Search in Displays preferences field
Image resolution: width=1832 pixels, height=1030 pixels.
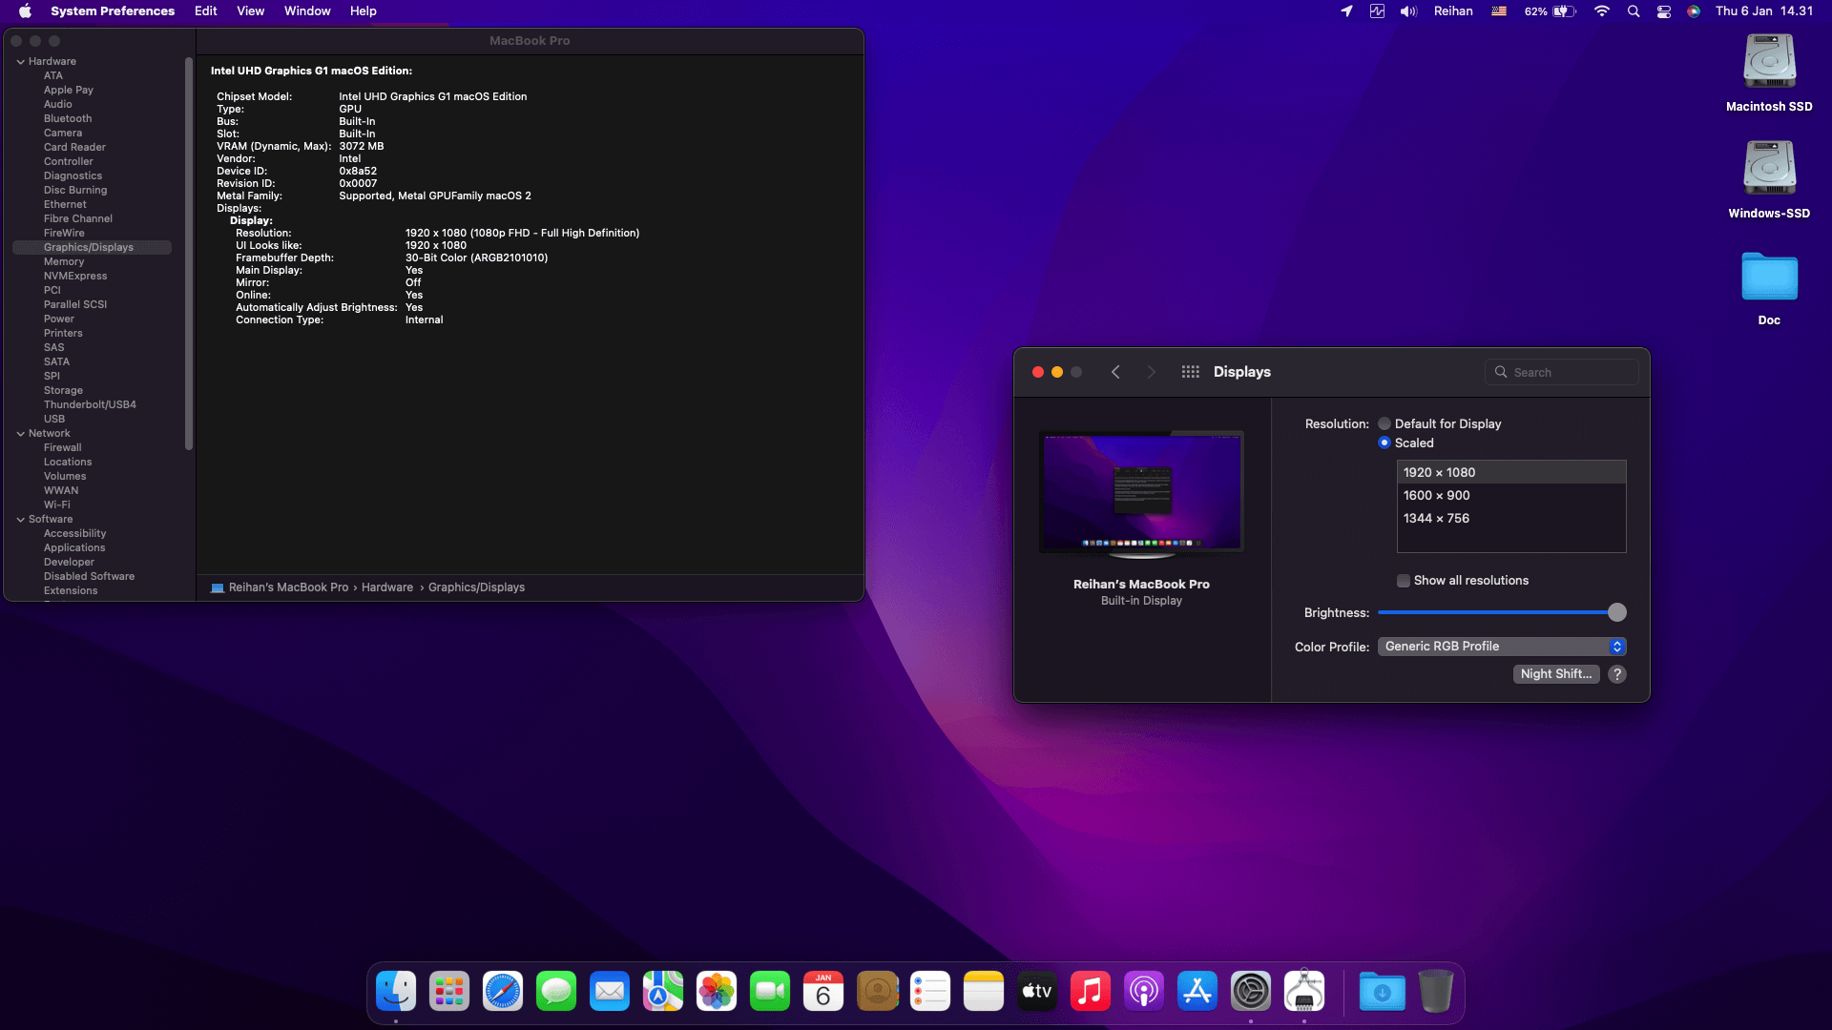pyautogui.click(x=1562, y=372)
